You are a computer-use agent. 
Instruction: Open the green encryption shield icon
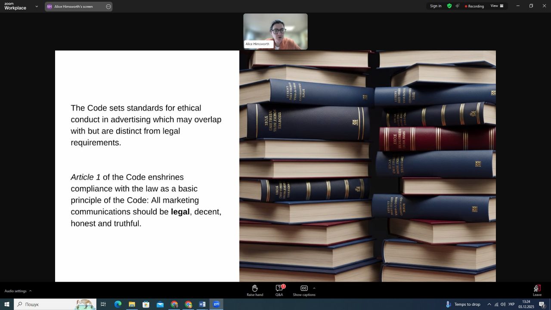[449, 6]
